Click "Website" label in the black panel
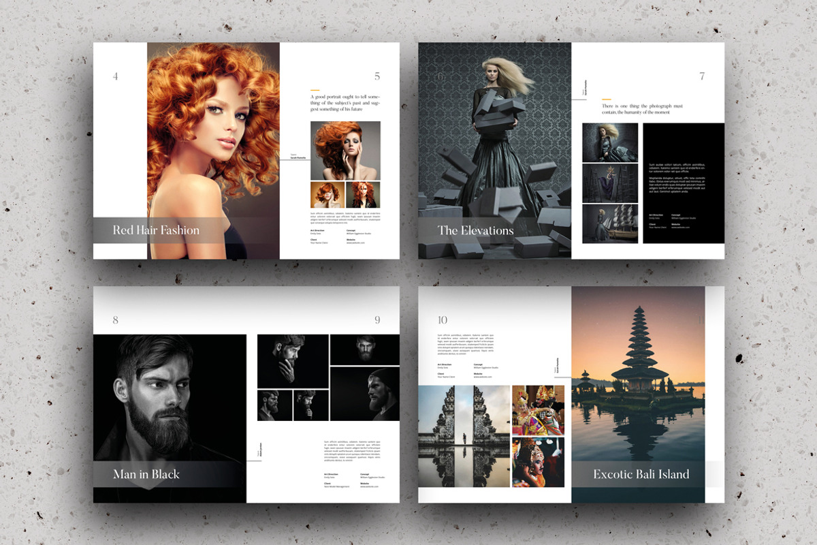This screenshot has width=817, height=545. coord(676,223)
